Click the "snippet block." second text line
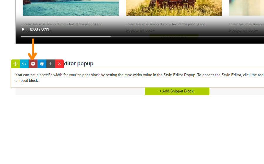Viewport: 264px width, 164px height. tap(27, 81)
